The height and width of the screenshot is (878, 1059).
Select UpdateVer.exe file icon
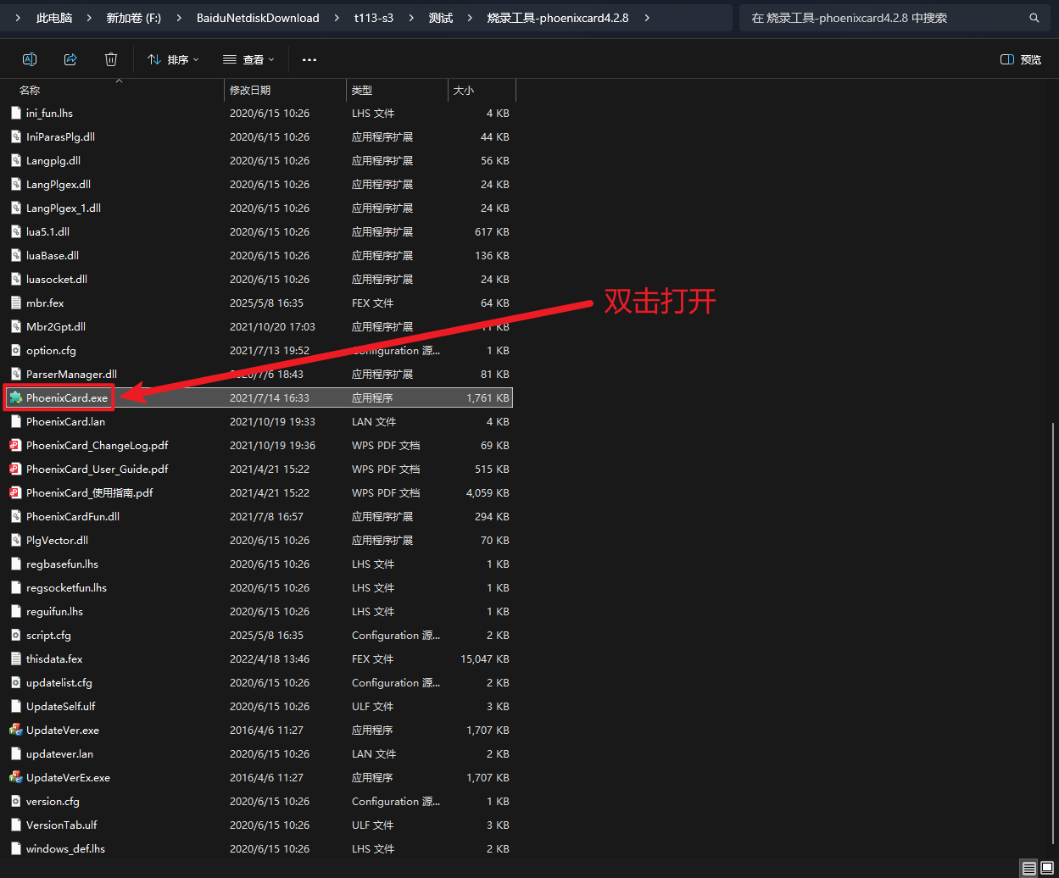15,730
